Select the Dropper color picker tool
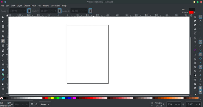Image resolution: width=203 pixels, height=107 pixels. (x=3, y=79)
